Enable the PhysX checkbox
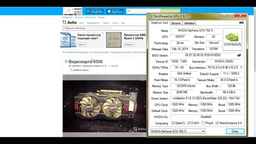Image resolution: width=256 pixels, height=144 pixels. (x=203, y=123)
